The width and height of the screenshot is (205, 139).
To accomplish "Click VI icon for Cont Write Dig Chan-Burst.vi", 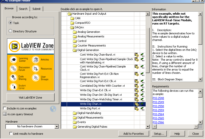I will (136, 55).
